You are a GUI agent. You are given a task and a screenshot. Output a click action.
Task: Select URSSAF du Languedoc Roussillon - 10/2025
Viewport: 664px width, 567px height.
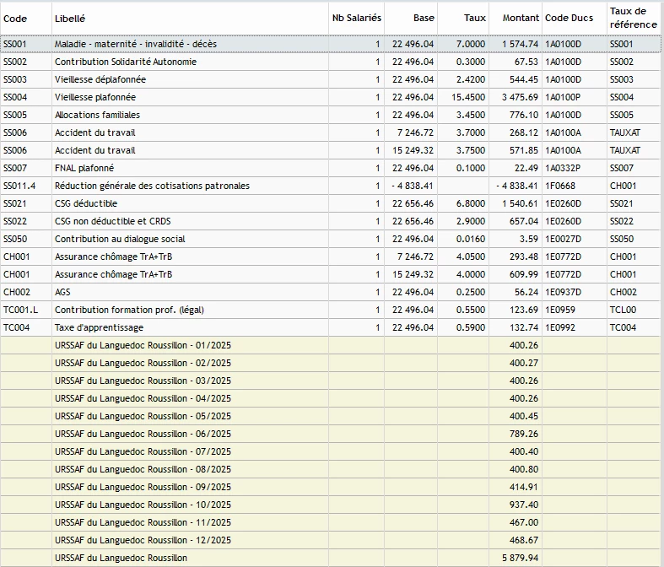[x=330, y=505]
